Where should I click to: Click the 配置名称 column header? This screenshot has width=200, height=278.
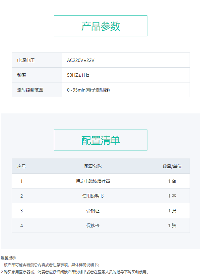coord(93,166)
